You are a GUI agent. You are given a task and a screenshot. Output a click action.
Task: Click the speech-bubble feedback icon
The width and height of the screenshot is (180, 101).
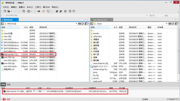74,11
